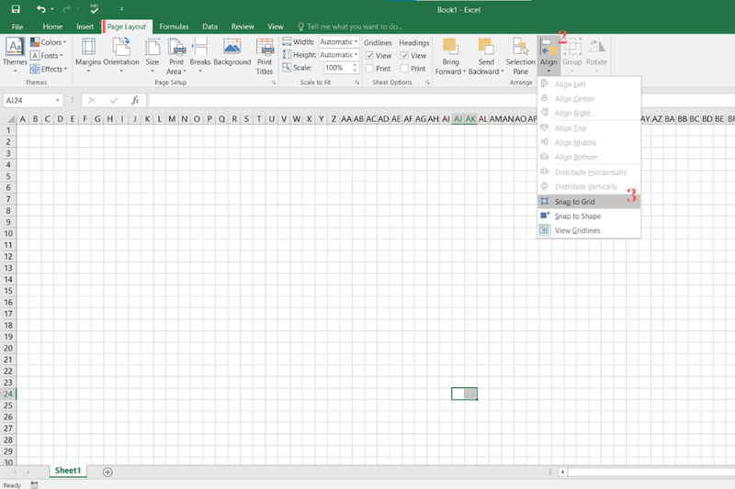Image resolution: width=735 pixels, height=489 pixels.
Task: Toggle Snap to Shape in Align menu
Action: click(589, 217)
